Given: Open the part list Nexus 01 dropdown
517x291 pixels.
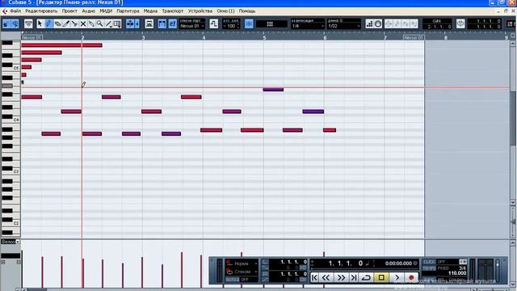Looking at the screenshot, I should [x=192, y=26].
